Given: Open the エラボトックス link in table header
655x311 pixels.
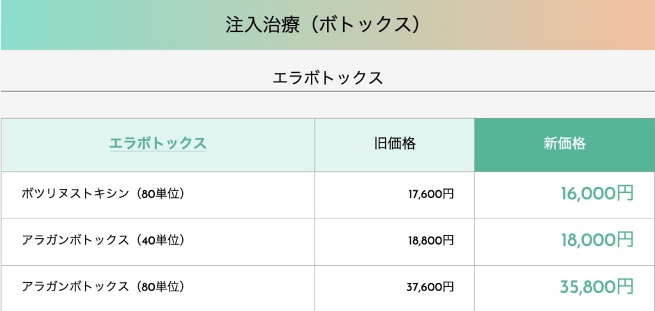Looking at the screenshot, I should coord(158,144).
